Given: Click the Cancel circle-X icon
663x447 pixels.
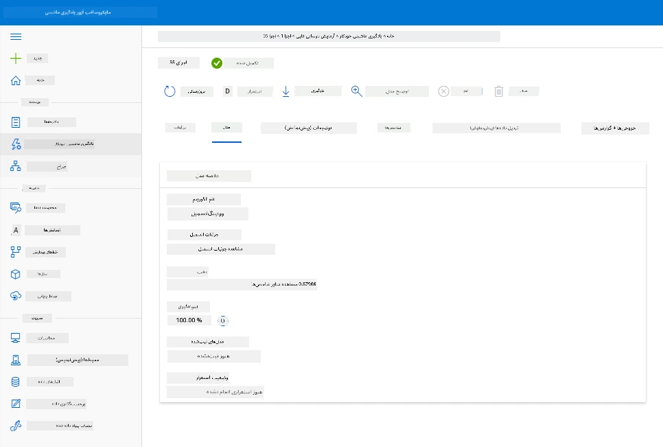Looking at the screenshot, I should point(443,91).
